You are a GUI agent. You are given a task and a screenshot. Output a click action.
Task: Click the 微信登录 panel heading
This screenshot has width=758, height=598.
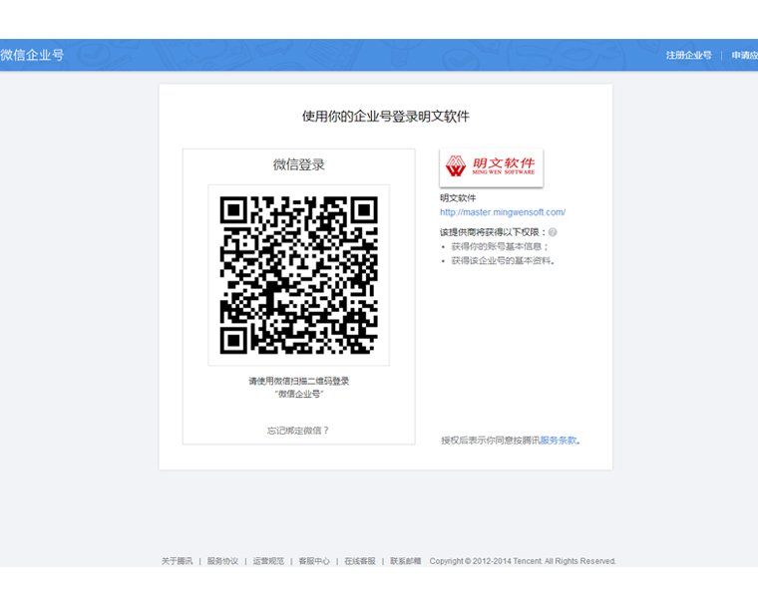298,164
